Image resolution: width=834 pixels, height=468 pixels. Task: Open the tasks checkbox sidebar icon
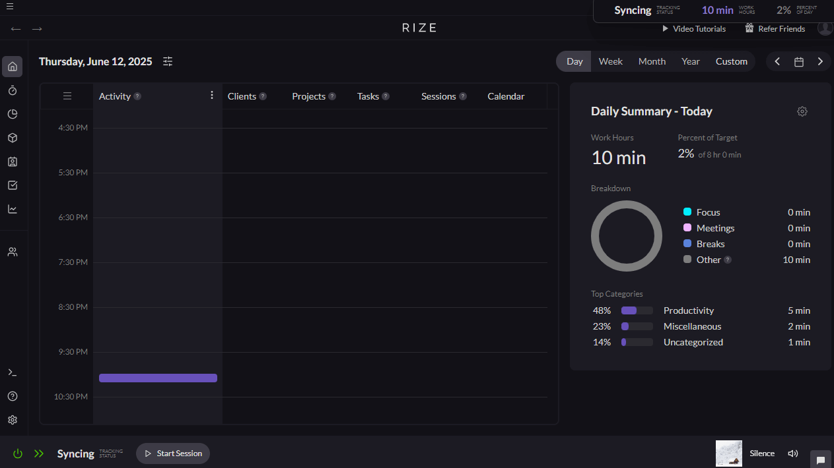click(x=12, y=185)
